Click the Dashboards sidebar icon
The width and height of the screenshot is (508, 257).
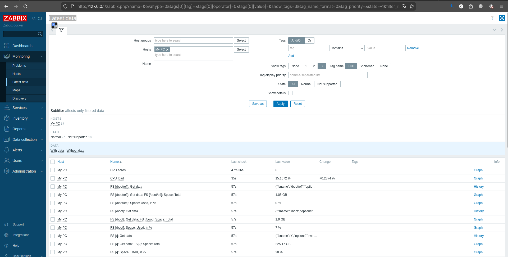(7, 46)
